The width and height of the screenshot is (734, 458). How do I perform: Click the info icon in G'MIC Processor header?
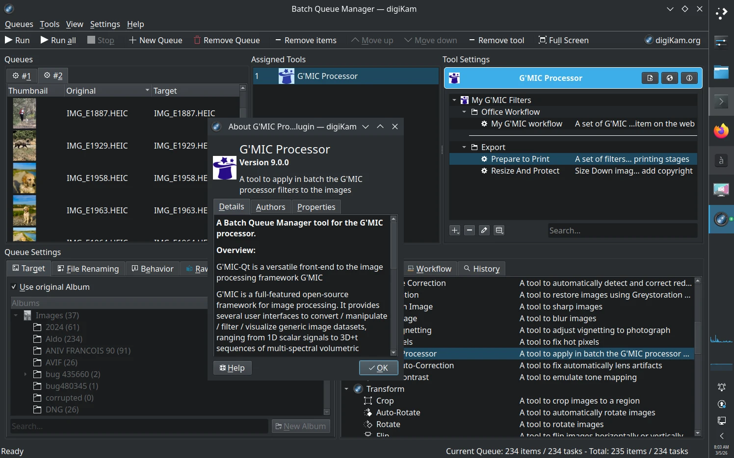click(x=689, y=78)
